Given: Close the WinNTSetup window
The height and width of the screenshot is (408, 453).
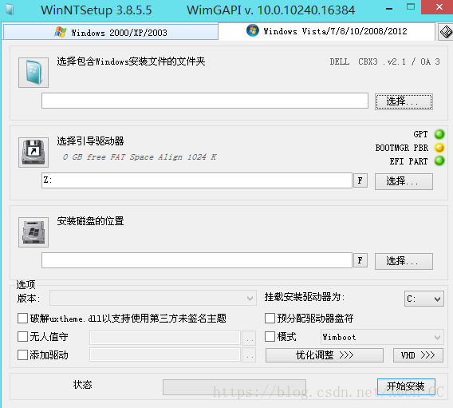Looking at the screenshot, I should tap(439, 7).
